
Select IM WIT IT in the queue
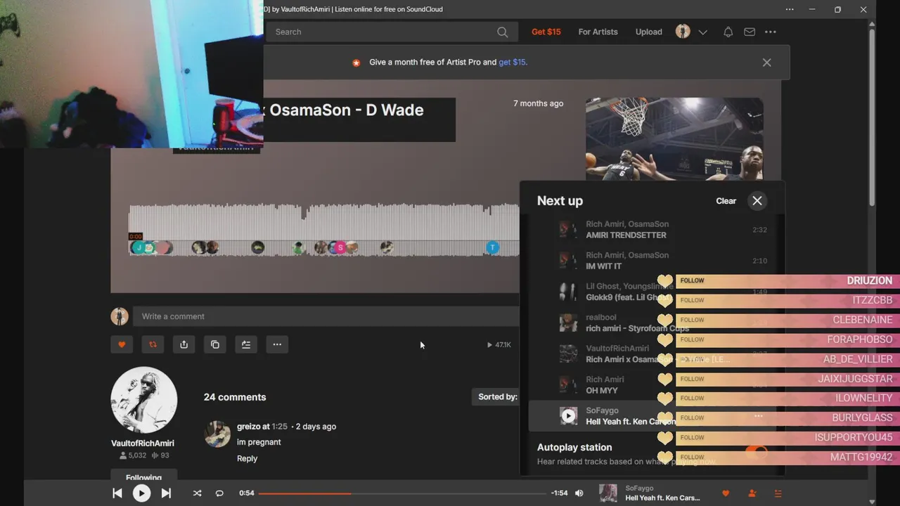(x=604, y=266)
